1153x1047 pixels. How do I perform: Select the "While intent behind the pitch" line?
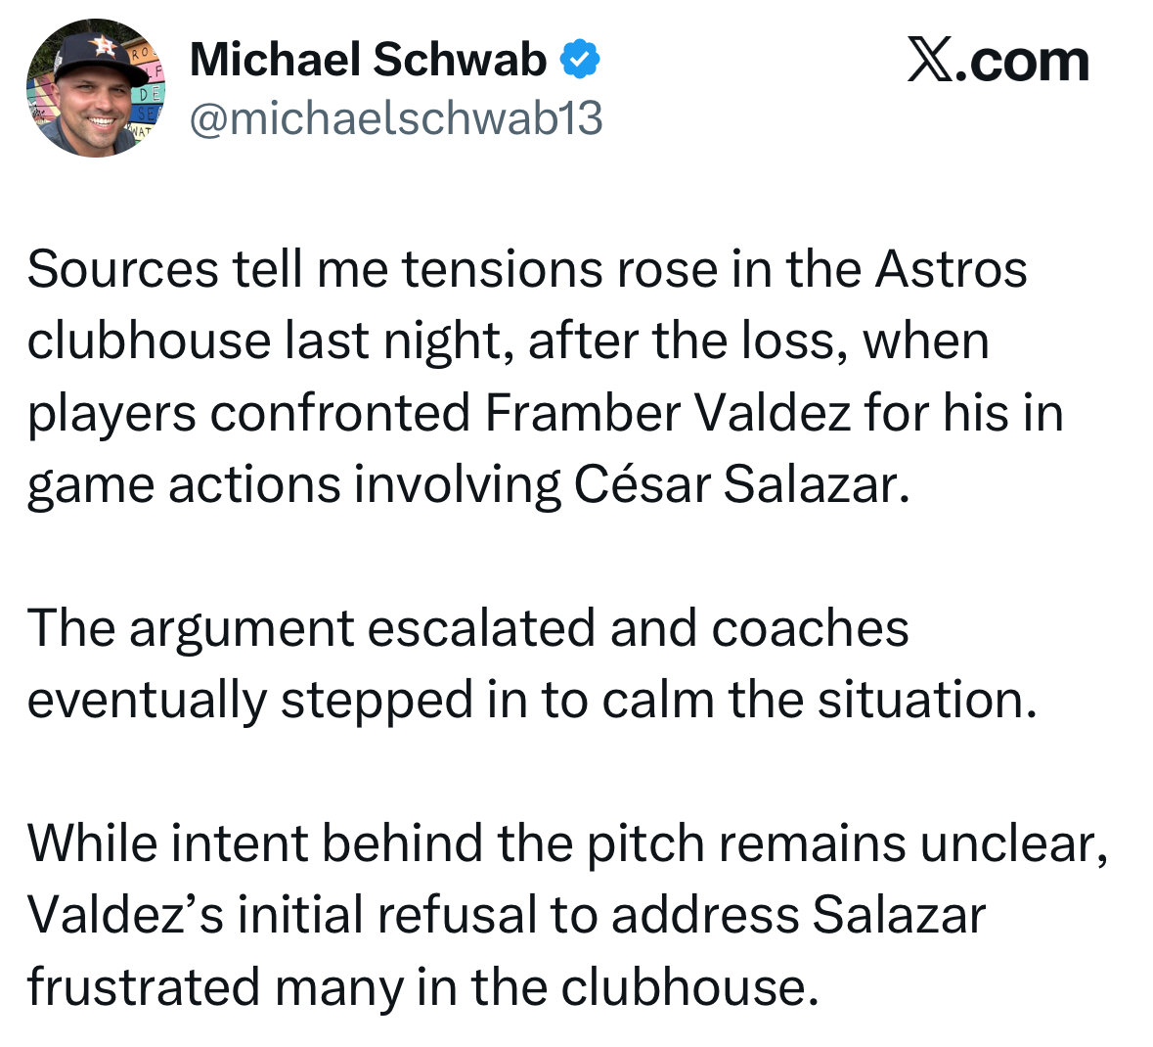point(567,843)
